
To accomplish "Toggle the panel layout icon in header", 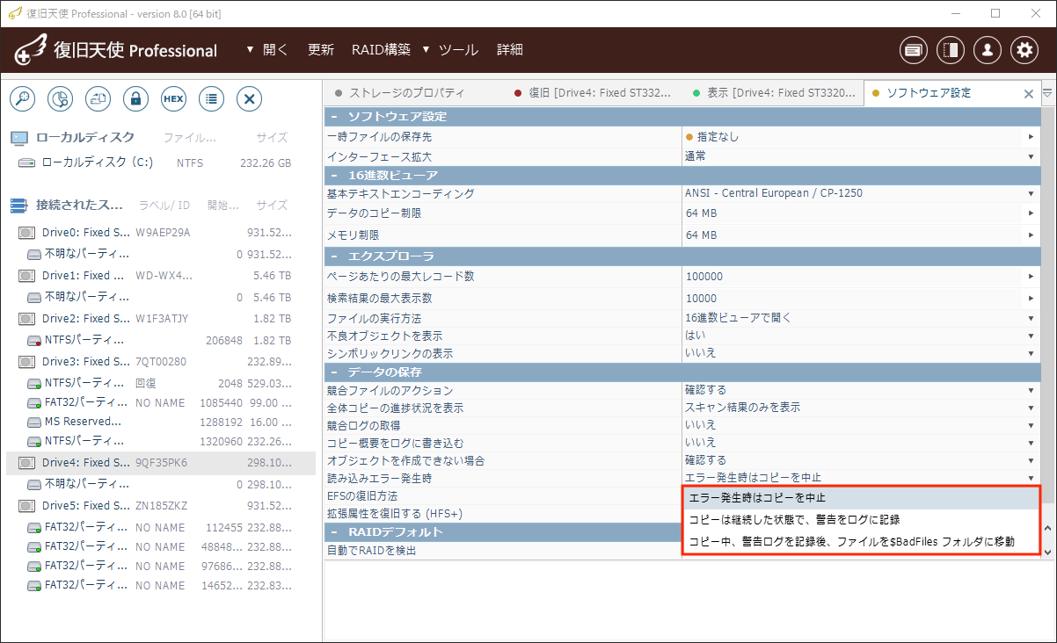I will 951,50.
